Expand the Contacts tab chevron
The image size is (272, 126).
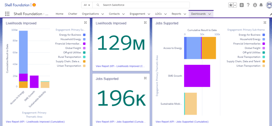pyautogui.click(x=124, y=14)
